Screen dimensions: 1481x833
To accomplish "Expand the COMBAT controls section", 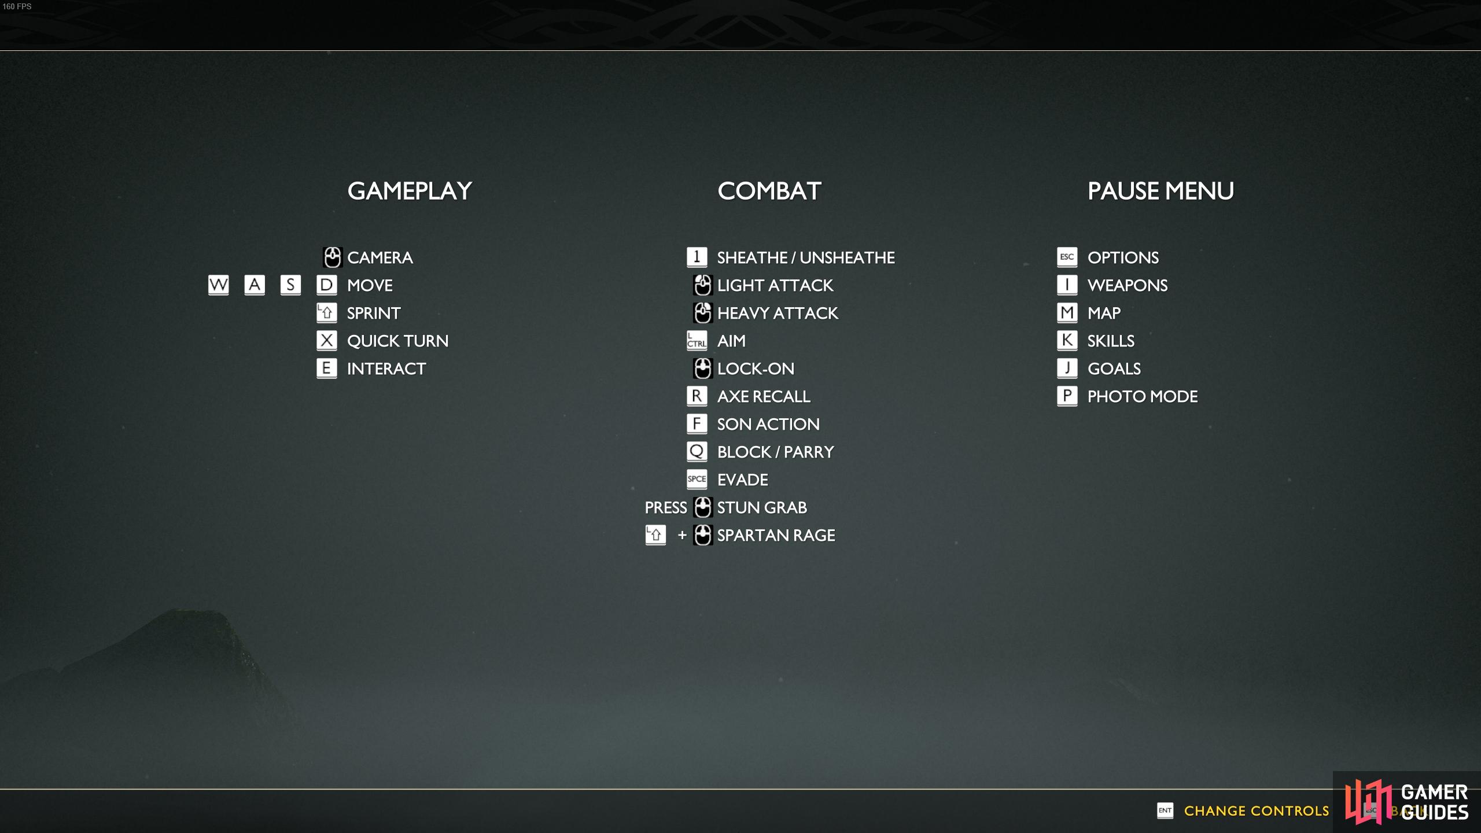I will tap(769, 191).
